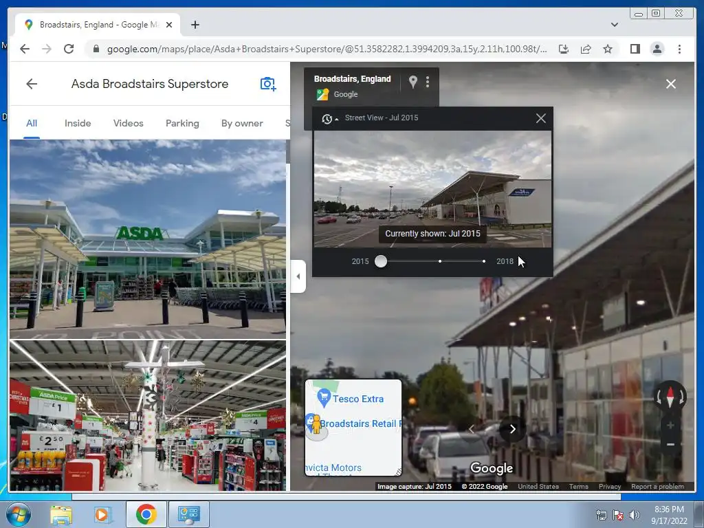Share this page from address bar
Screen dimensions: 704x528
point(586,49)
